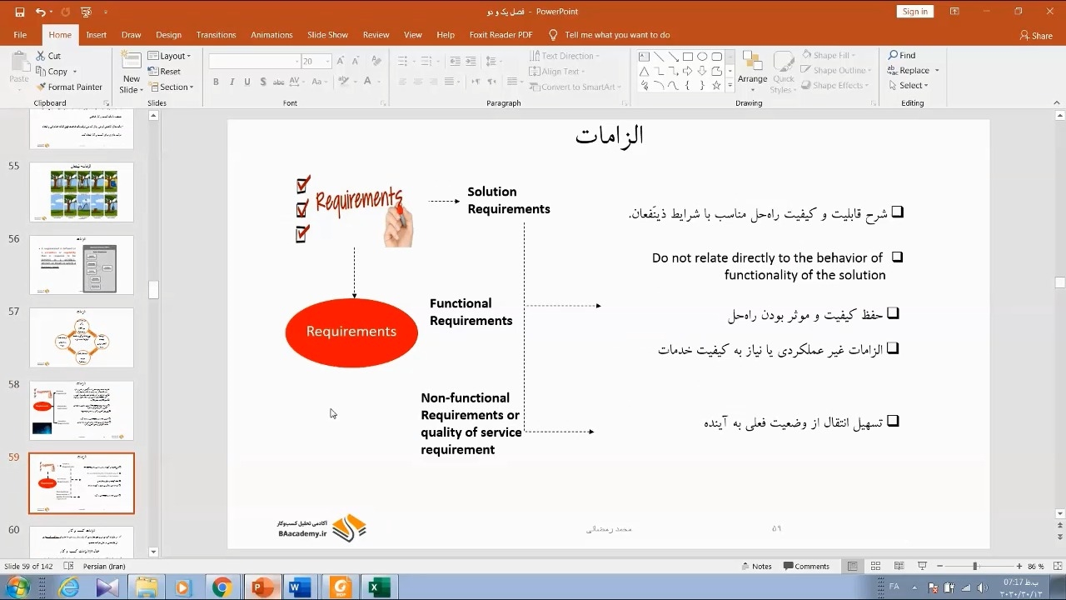Start slide show from status bar icon

coord(922,567)
